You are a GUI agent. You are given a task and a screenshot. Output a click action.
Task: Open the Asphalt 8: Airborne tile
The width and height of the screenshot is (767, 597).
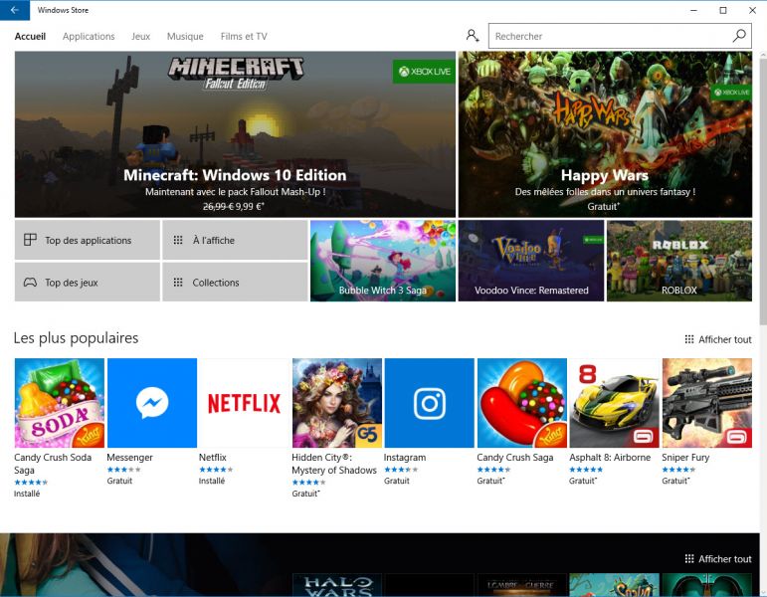pyautogui.click(x=615, y=403)
